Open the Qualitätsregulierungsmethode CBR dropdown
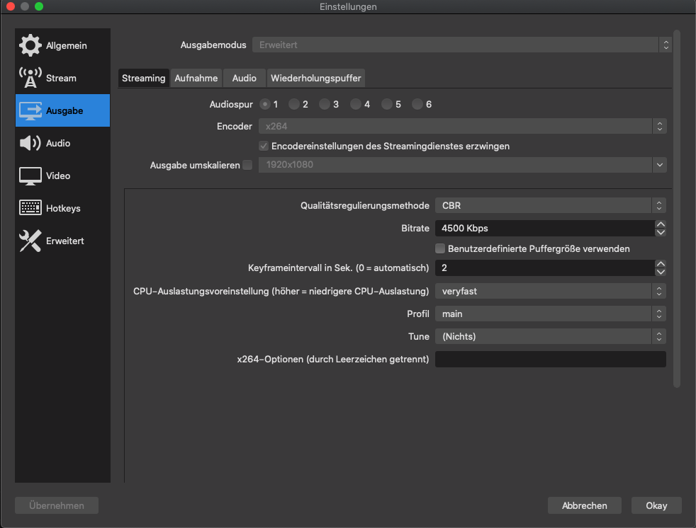The height and width of the screenshot is (528, 696). pyautogui.click(x=550, y=205)
